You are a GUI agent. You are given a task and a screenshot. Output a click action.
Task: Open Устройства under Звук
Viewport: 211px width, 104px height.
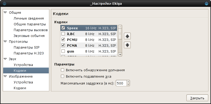click(x=23, y=65)
